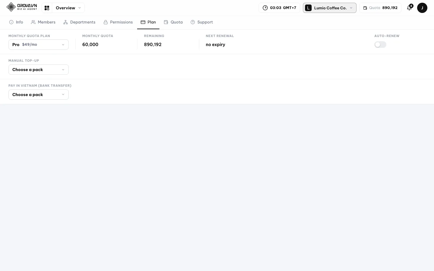Click the lock icon on Permissions tab
The height and width of the screenshot is (271, 434).
pos(105,22)
